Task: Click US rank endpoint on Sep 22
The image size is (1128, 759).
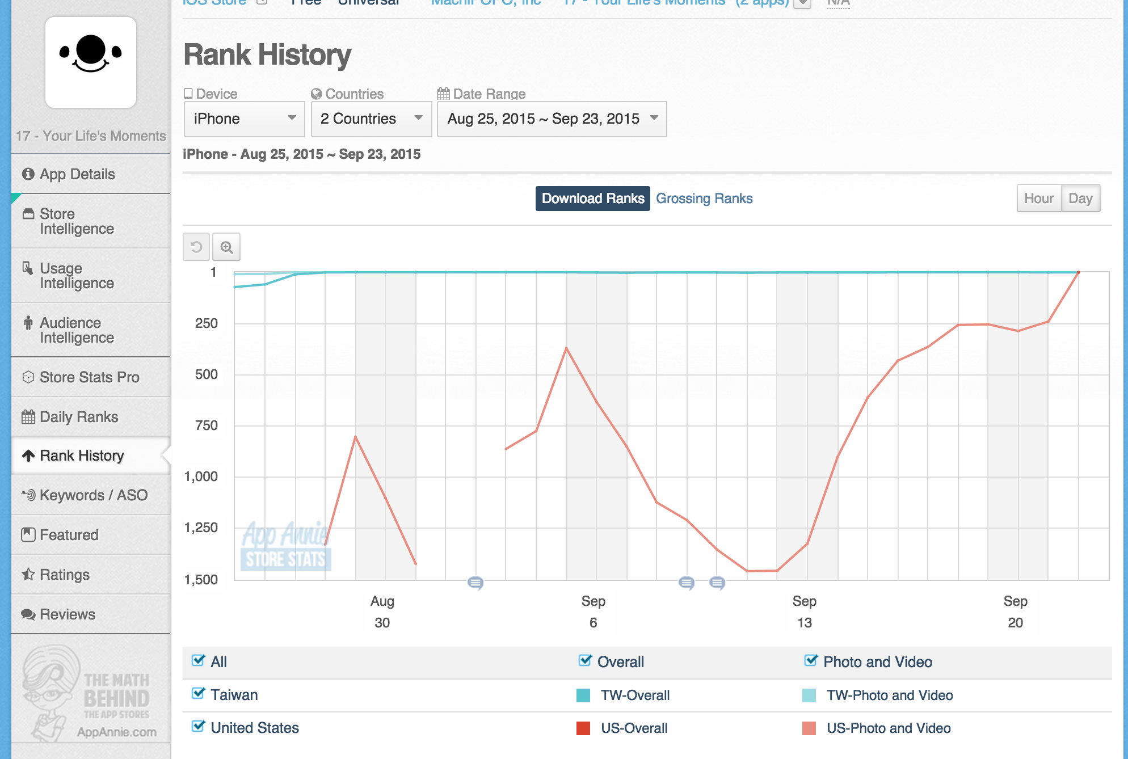Action: coord(1079,272)
